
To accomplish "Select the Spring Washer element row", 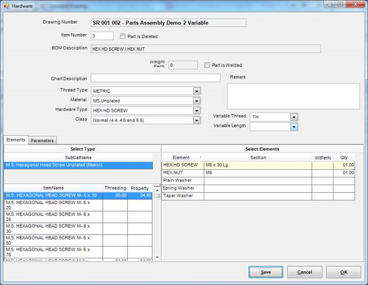I will click(x=180, y=189).
